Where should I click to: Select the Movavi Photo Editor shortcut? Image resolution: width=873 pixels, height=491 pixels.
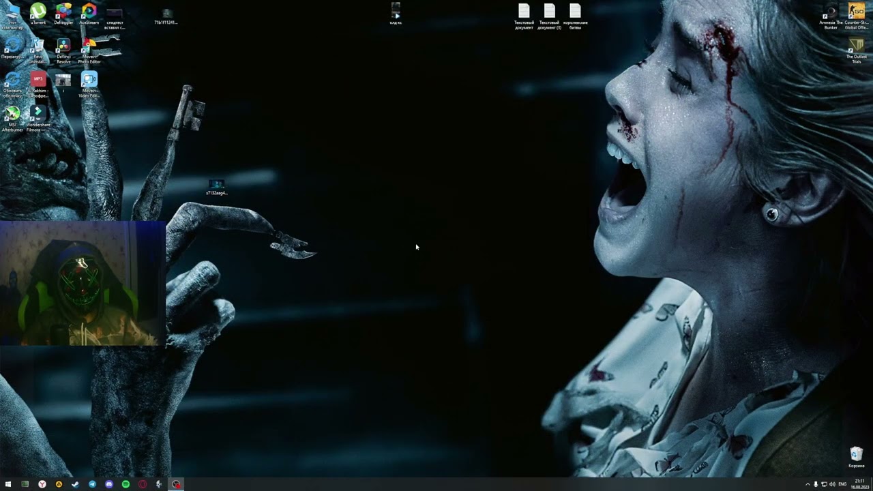[x=89, y=51]
